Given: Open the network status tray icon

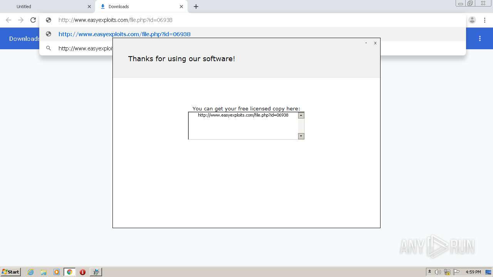Looking at the screenshot, I should point(447,272).
